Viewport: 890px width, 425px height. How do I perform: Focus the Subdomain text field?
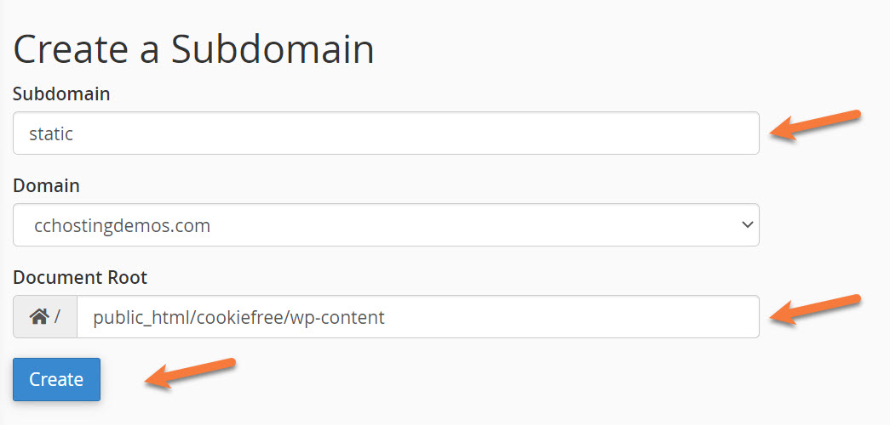pos(385,133)
